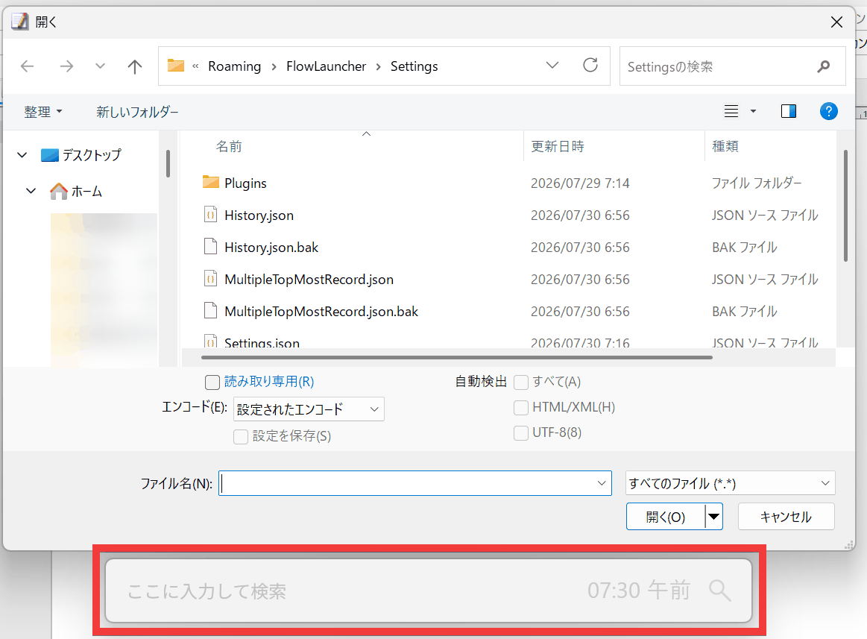This screenshot has width=867, height=639.
Task: Select MultipleTopMostRecord.json.bak file
Action: [x=321, y=312]
